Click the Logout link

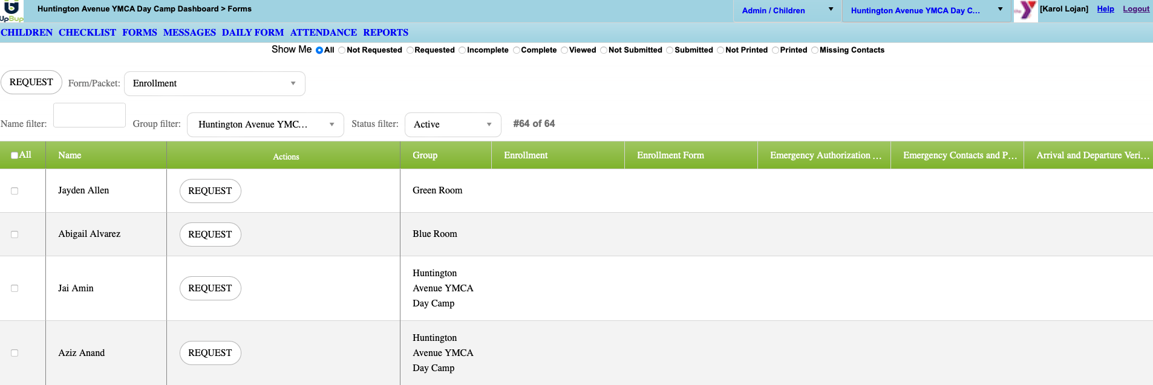pyautogui.click(x=1136, y=9)
